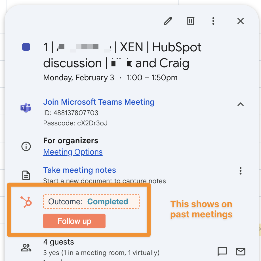Open the Join Microsoft Teams Meeting link
Image resolution: width=261 pixels, height=261 pixels.
[x=99, y=102]
